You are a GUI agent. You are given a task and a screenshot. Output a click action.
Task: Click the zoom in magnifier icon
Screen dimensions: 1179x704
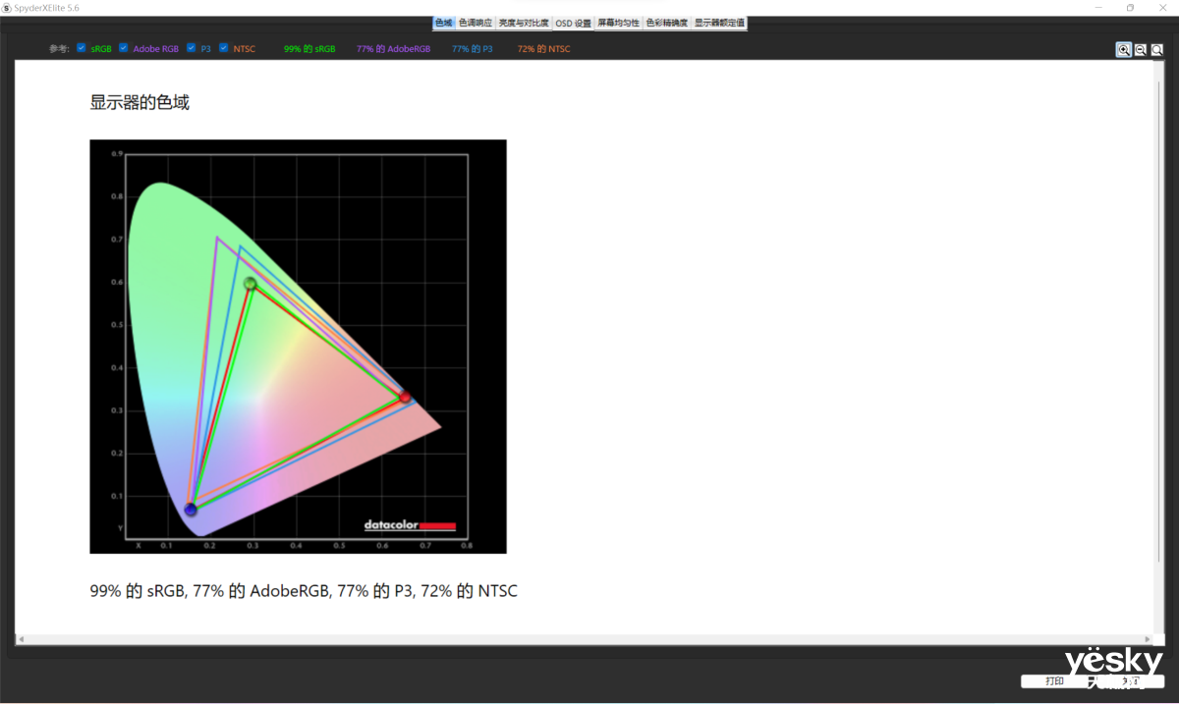pos(1123,50)
